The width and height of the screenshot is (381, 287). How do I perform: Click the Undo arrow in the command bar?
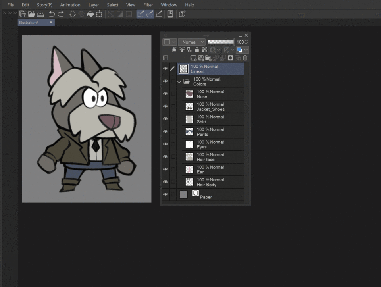(52, 14)
